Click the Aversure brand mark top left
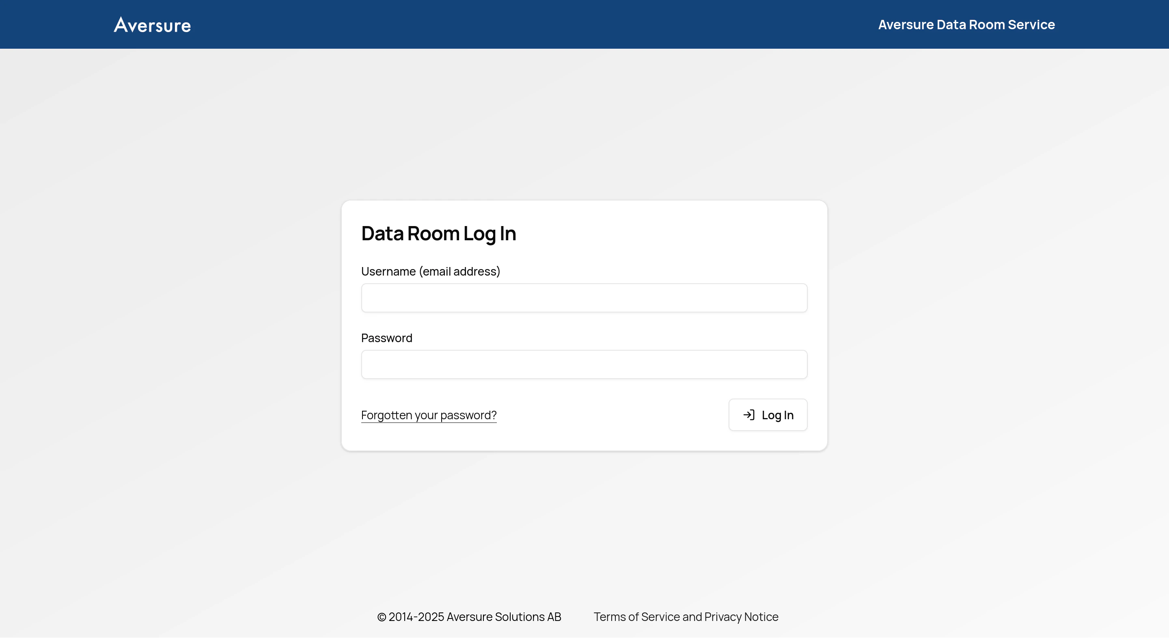Screen dimensions: 1169x638 (152, 24)
